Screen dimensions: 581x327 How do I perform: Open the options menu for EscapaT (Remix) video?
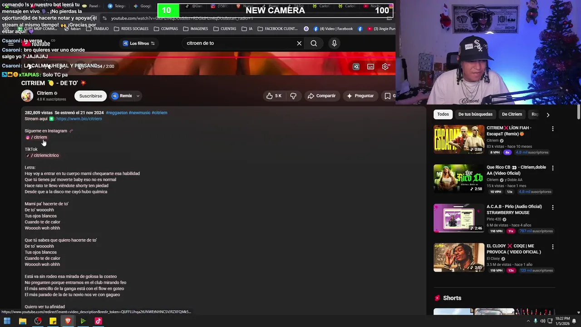pyautogui.click(x=552, y=129)
